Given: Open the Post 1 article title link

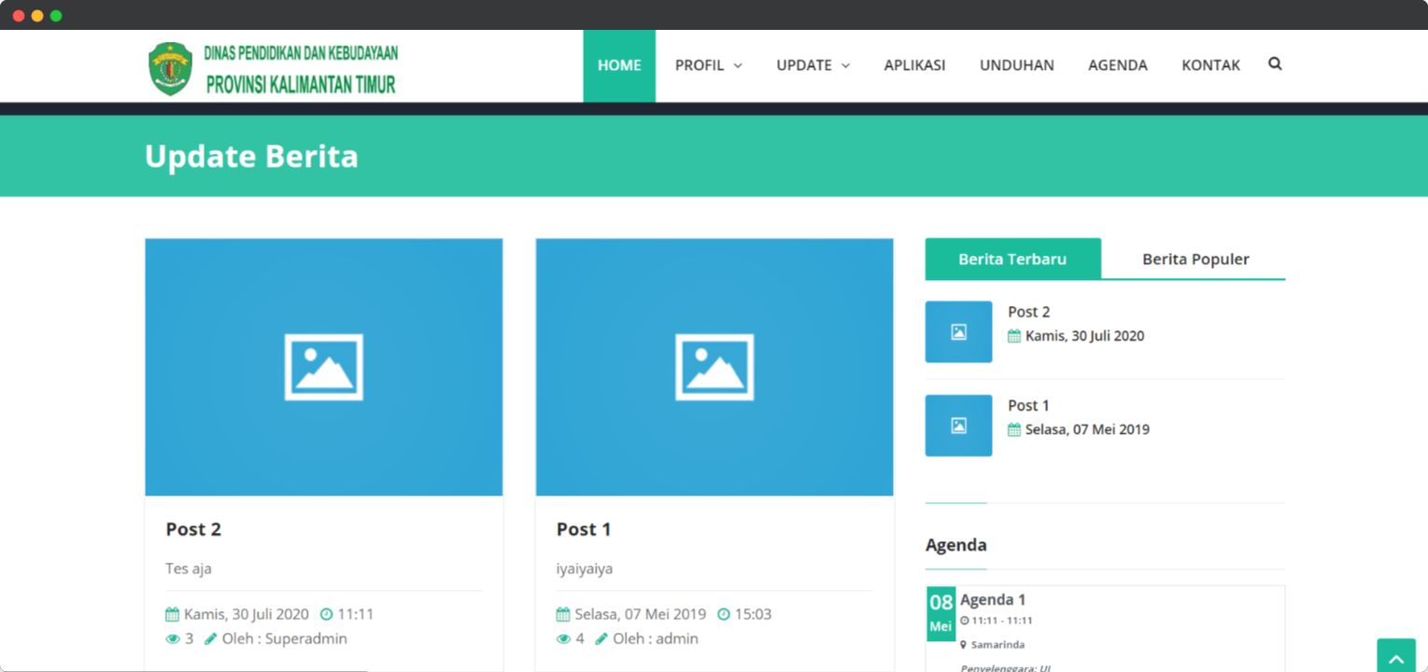Looking at the screenshot, I should point(584,529).
